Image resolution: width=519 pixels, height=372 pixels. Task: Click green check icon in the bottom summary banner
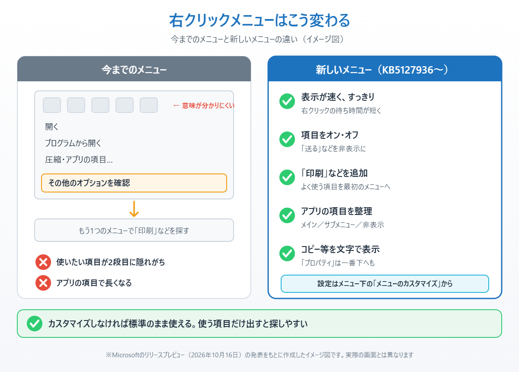pos(34,324)
